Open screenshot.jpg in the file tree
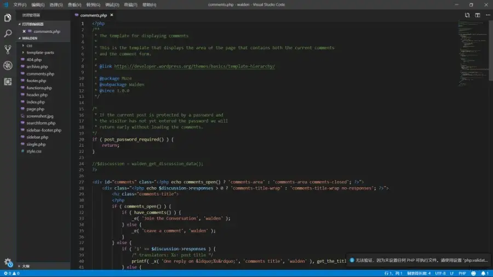 click(x=40, y=116)
